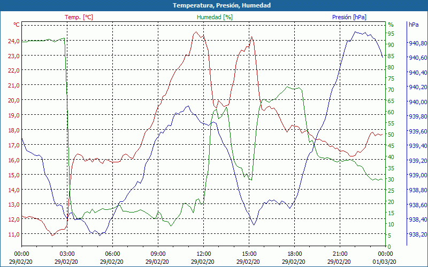The width and height of the screenshot is (428, 267).
Task: Click the 75 humidity axis value
Action: tap(391, 78)
